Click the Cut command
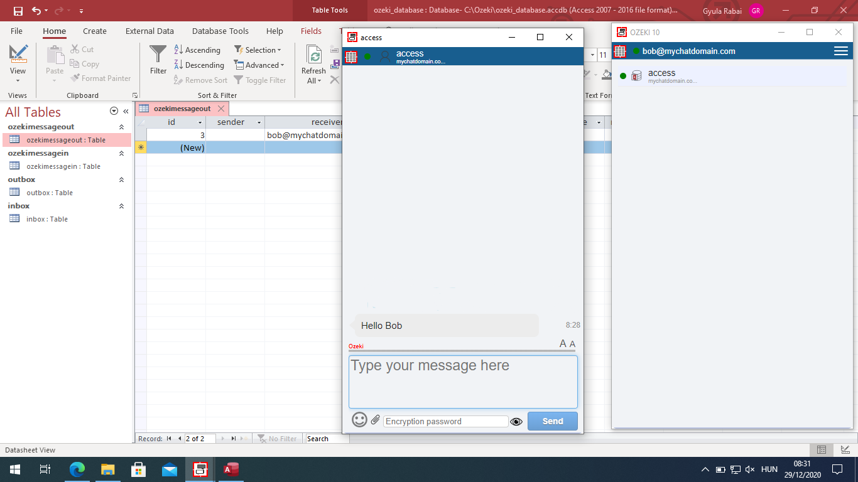Viewport: 858px width, 482px height. (82, 50)
